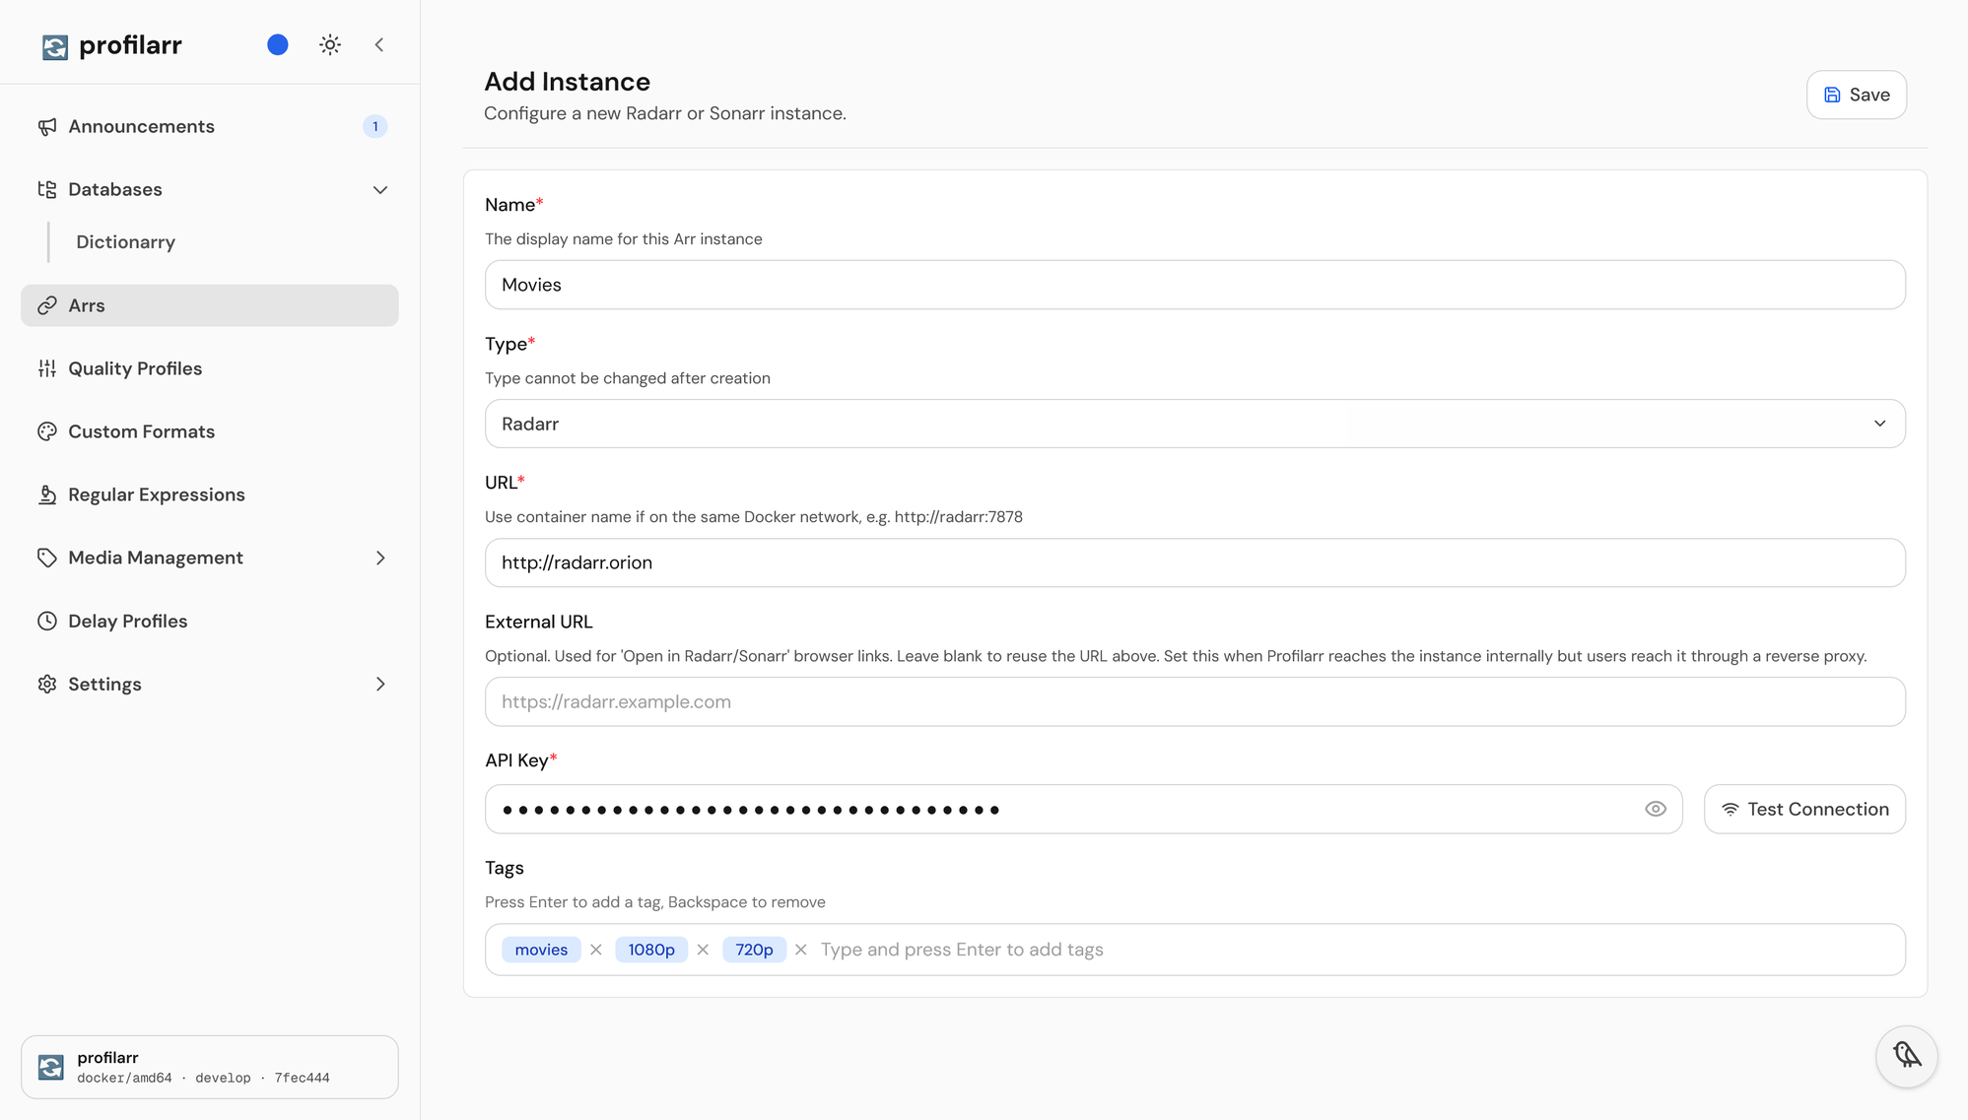Click the Arrs link icon

coord(47,305)
